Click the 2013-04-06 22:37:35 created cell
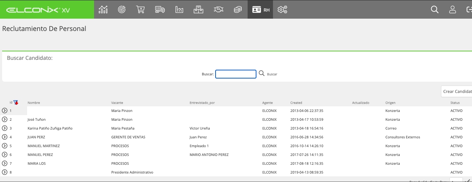The image size is (472, 182). [x=307, y=111]
